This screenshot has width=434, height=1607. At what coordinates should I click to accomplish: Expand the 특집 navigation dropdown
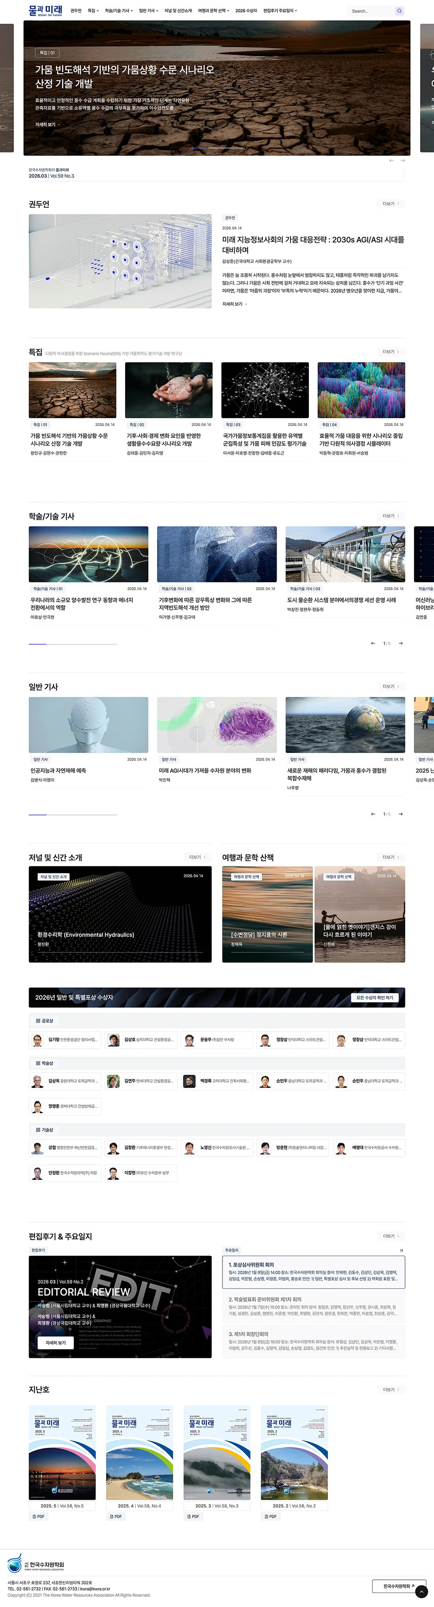pos(93,11)
